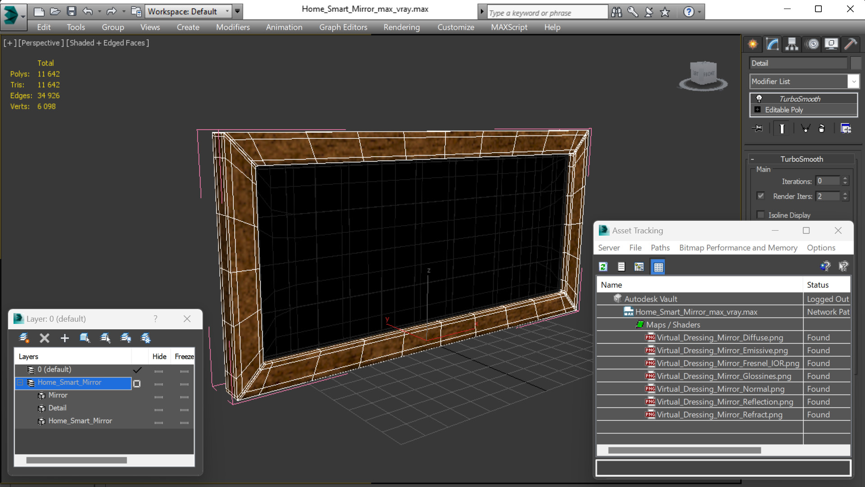Click the Detail object name field
Viewport: 865px width, 487px height.
[x=798, y=63]
